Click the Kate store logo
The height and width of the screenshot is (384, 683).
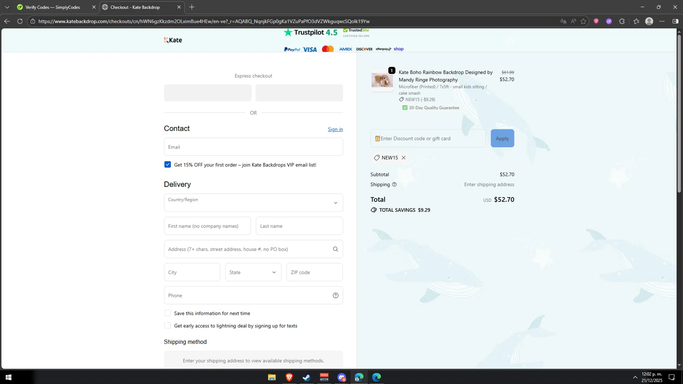point(173,40)
